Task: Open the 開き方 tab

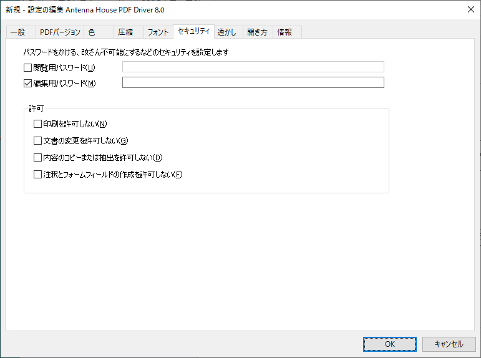Action: [x=258, y=32]
